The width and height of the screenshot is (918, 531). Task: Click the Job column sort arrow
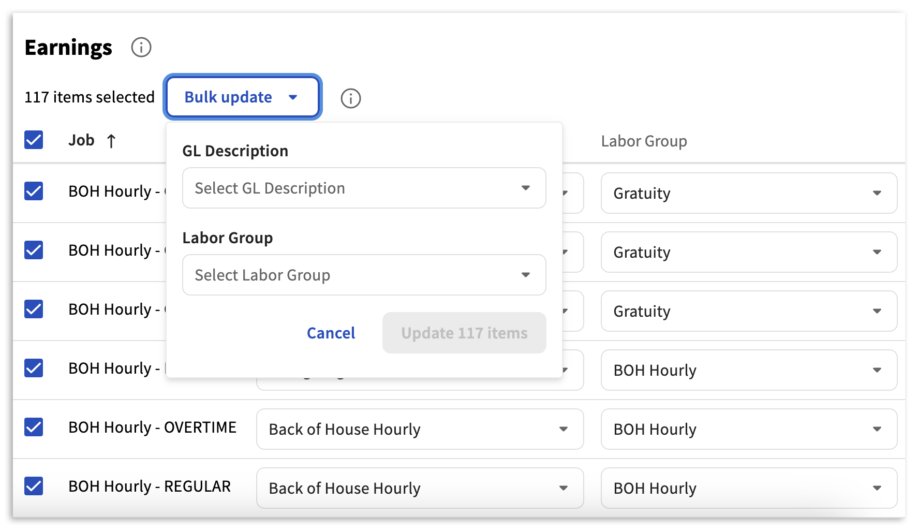[x=111, y=141]
